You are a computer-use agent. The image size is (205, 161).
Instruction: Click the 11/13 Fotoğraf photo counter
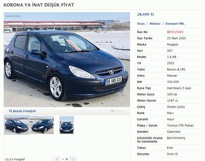click(15, 159)
